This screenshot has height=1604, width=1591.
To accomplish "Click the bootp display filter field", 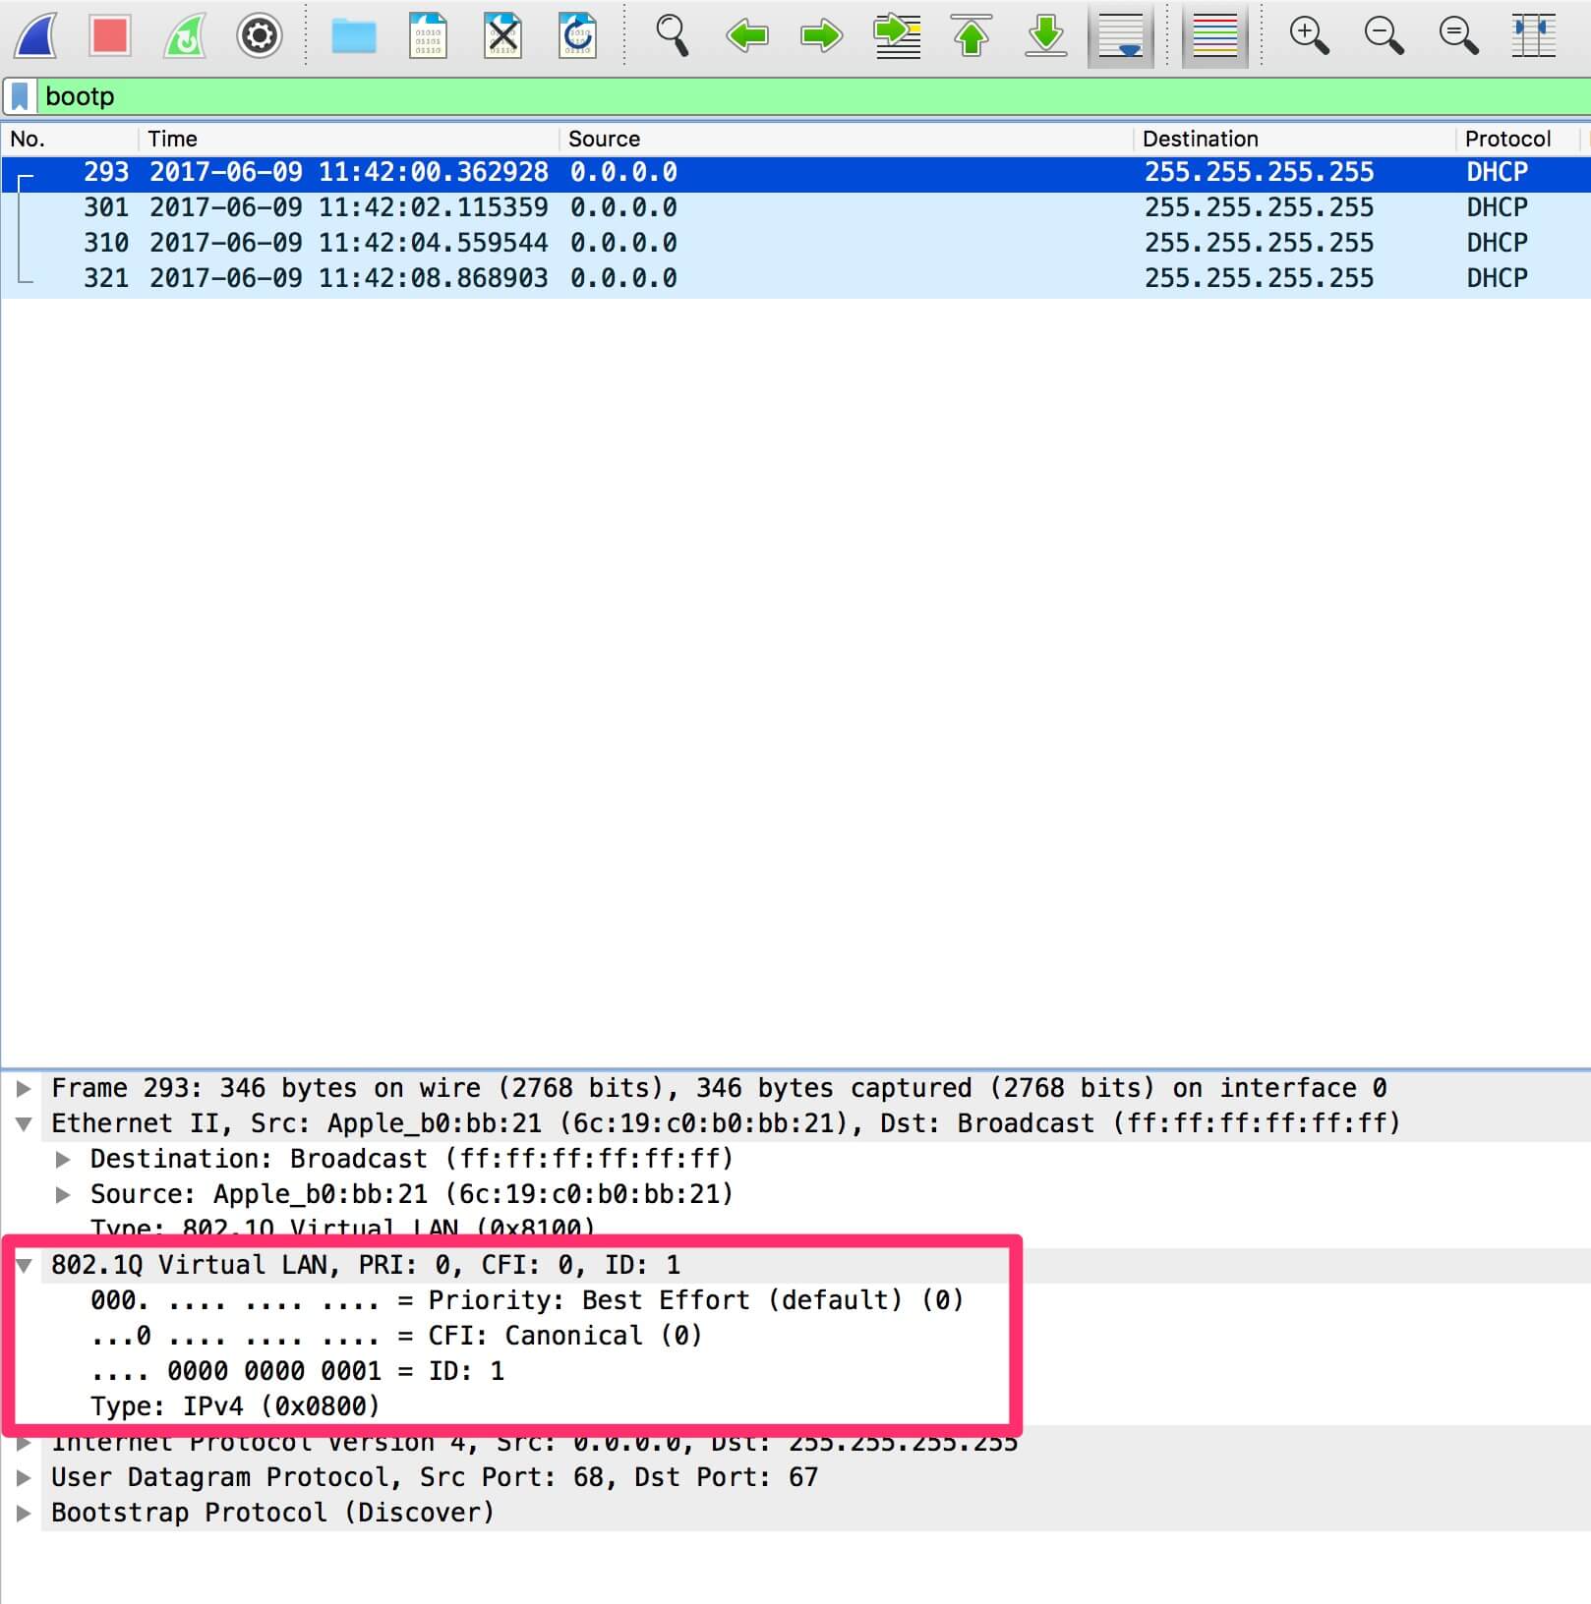I will tap(787, 96).
